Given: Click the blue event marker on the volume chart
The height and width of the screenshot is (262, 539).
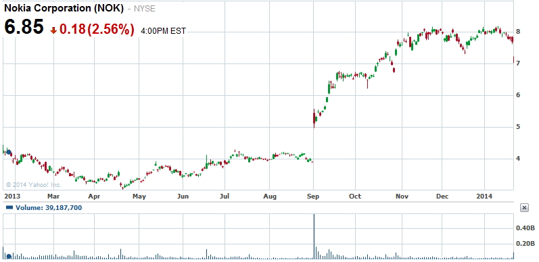Looking at the screenshot, I should pyautogui.click(x=9, y=257).
